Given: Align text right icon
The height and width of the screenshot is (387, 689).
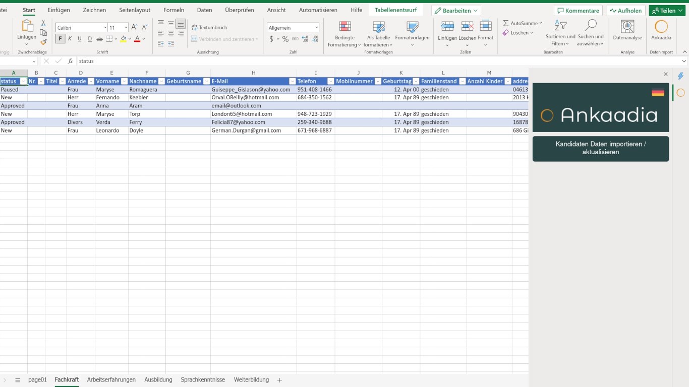Looking at the screenshot, I should (x=181, y=33).
